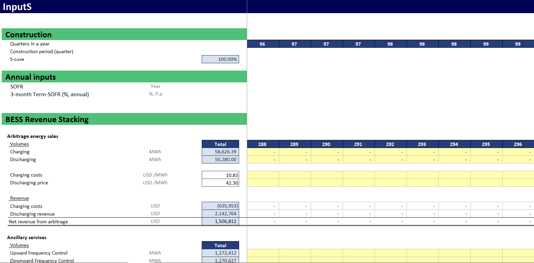
Task: Click the 96 header in construction row
Action: pos(262,44)
